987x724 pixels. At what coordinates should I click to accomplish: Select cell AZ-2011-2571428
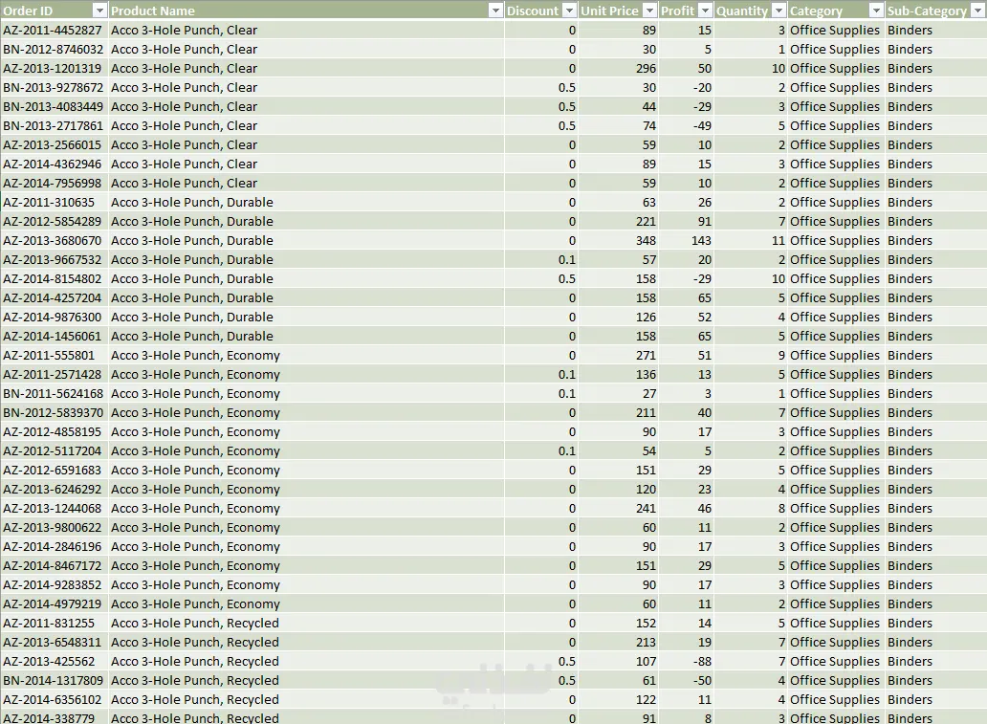pyautogui.click(x=53, y=375)
